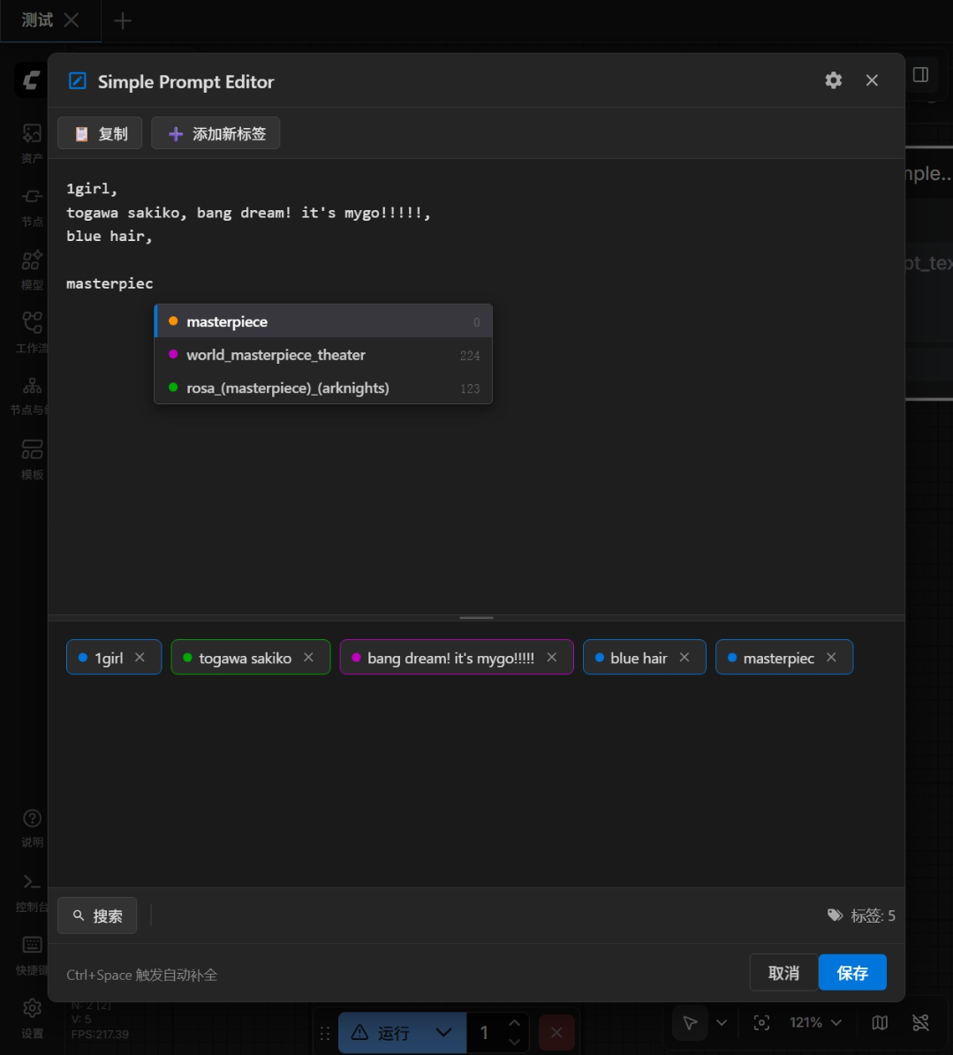Remove the blue hair tag

pos(684,658)
